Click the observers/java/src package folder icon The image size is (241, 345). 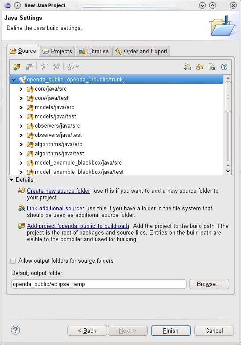coord(30,126)
